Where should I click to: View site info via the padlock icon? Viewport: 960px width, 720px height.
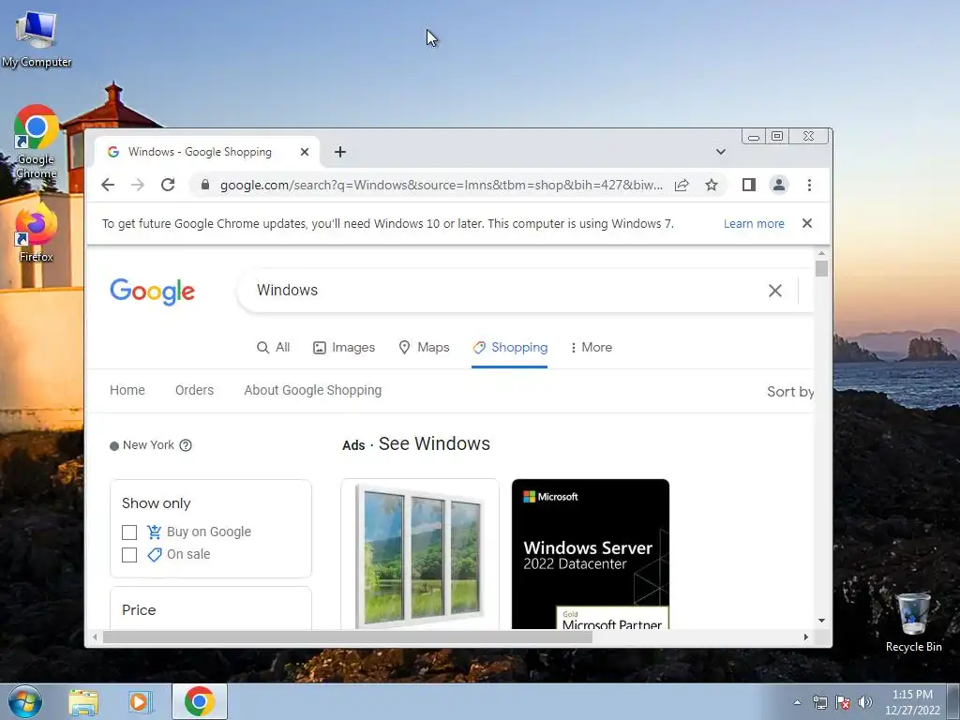(205, 185)
